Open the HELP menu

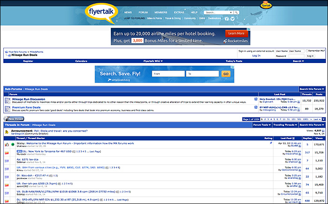(194, 13)
